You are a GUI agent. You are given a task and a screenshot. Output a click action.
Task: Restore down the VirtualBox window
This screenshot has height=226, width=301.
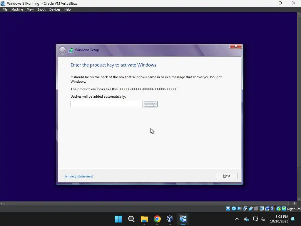point(280,3)
